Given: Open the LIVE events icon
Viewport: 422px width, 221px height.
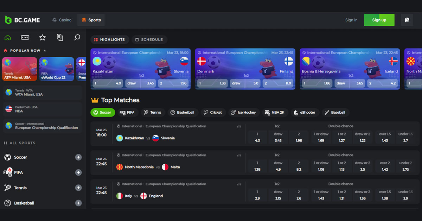Looking at the screenshot, I should pos(25,37).
